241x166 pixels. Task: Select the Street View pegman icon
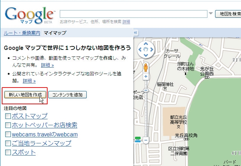pos(146,68)
